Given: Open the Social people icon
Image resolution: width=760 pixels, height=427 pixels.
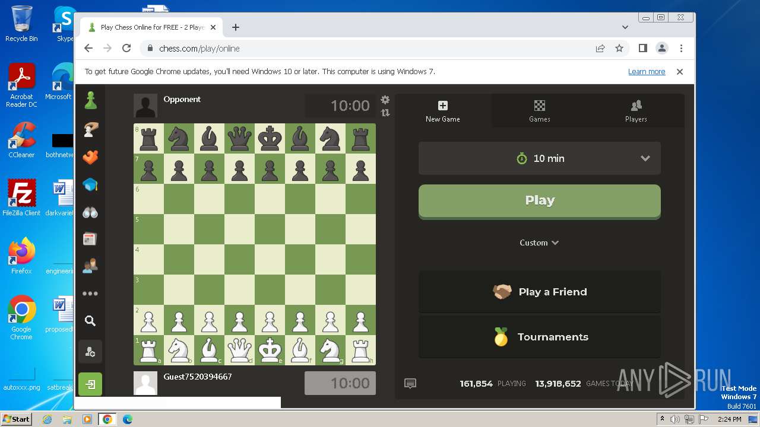Looking at the screenshot, I should click(90, 266).
